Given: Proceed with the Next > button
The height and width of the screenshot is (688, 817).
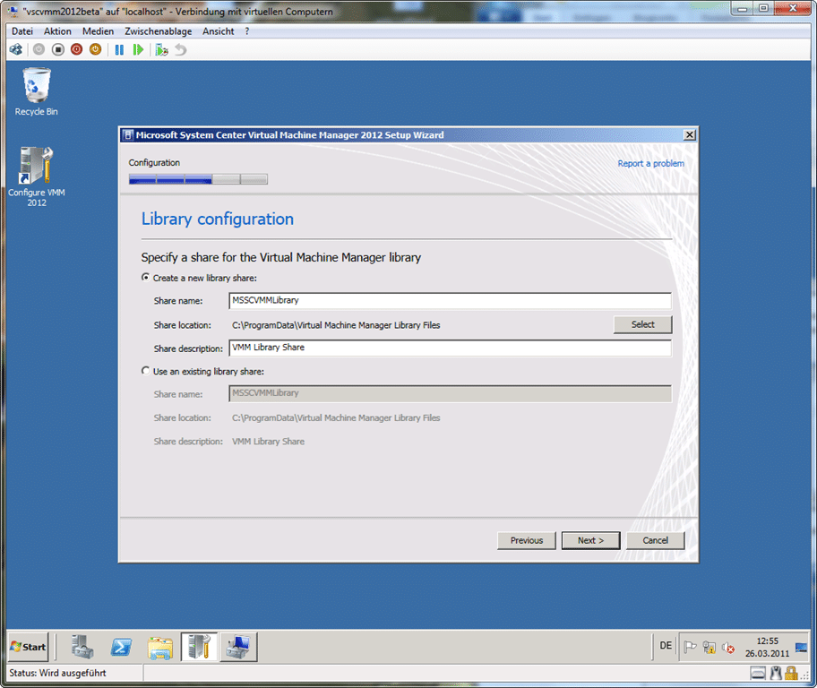Looking at the screenshot, I should 591,540.
